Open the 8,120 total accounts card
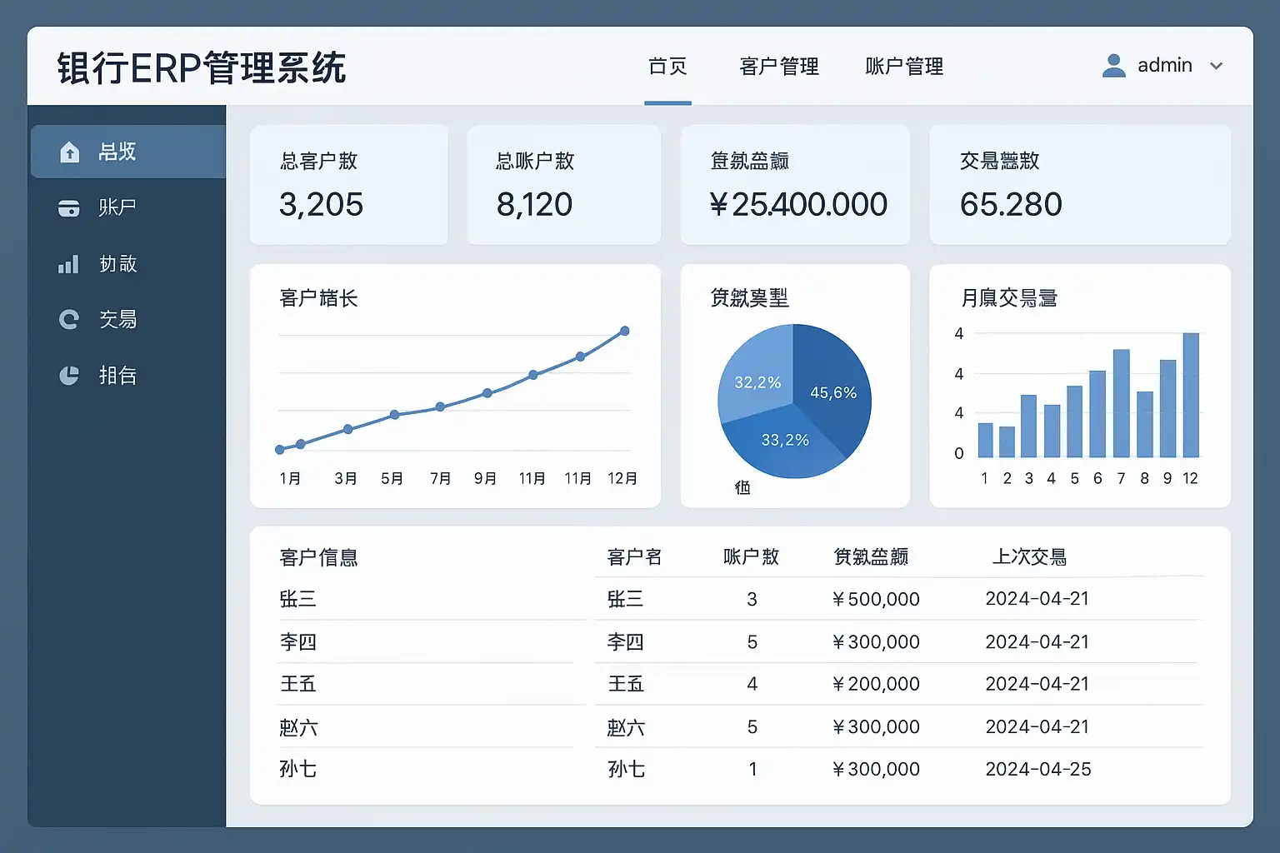 coord(563,185)
